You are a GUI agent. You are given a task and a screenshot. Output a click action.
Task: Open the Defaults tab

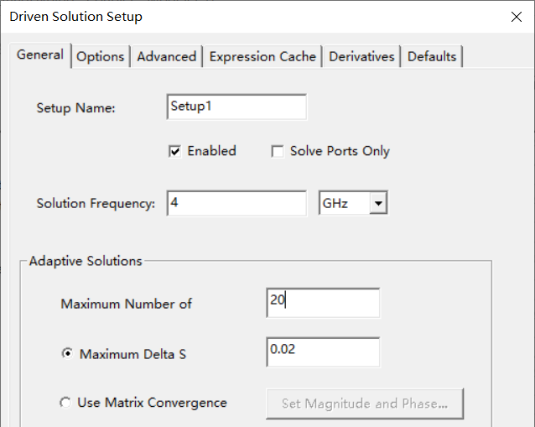(x=432, y=57)
